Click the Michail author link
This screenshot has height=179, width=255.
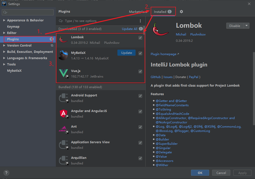[181, 34]
